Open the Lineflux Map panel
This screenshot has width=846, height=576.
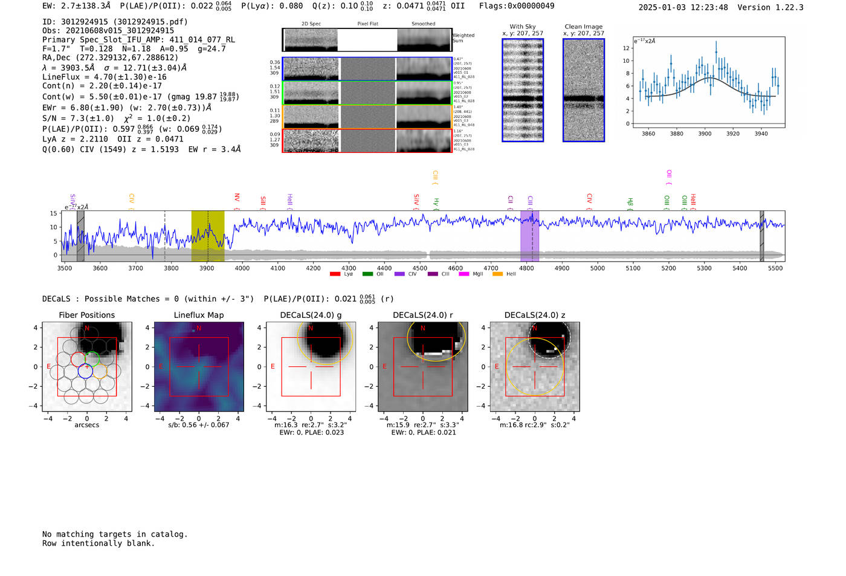click(x=199, y=366)
